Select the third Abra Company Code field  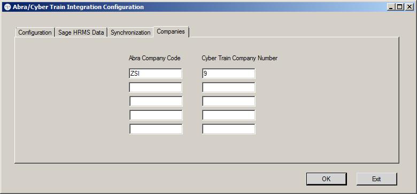point(156,101)
